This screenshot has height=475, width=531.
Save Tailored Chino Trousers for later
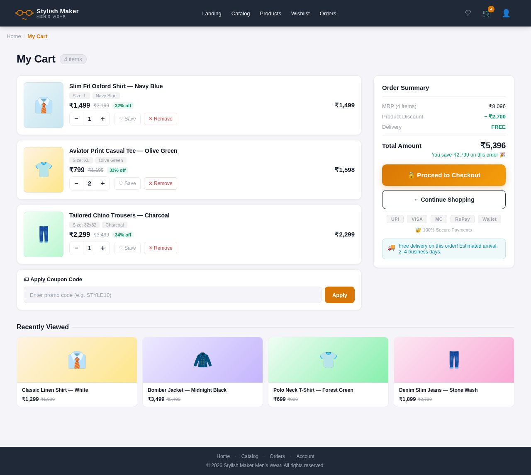tap(127, 248)
